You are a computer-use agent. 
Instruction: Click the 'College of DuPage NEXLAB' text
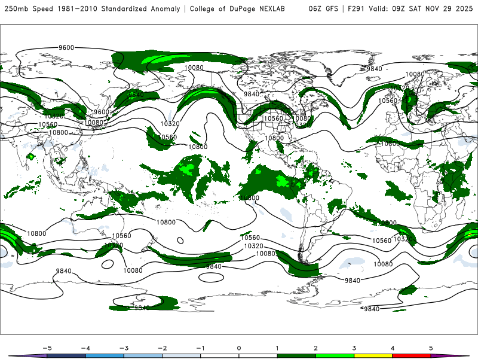pos(237,8)
